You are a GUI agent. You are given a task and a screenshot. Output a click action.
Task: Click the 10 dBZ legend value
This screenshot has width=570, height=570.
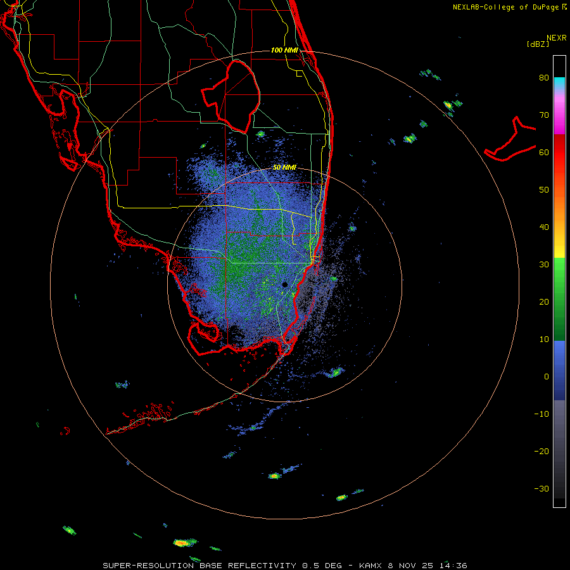[x=544, y=339]
